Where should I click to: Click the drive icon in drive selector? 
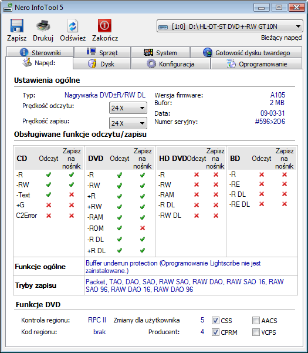163,27
